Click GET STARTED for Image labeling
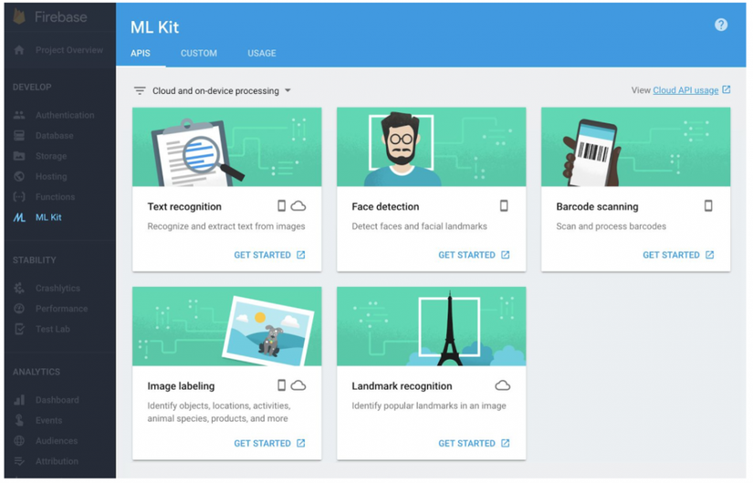The height and width of the screenshot is (483, 753). (269, 443)
